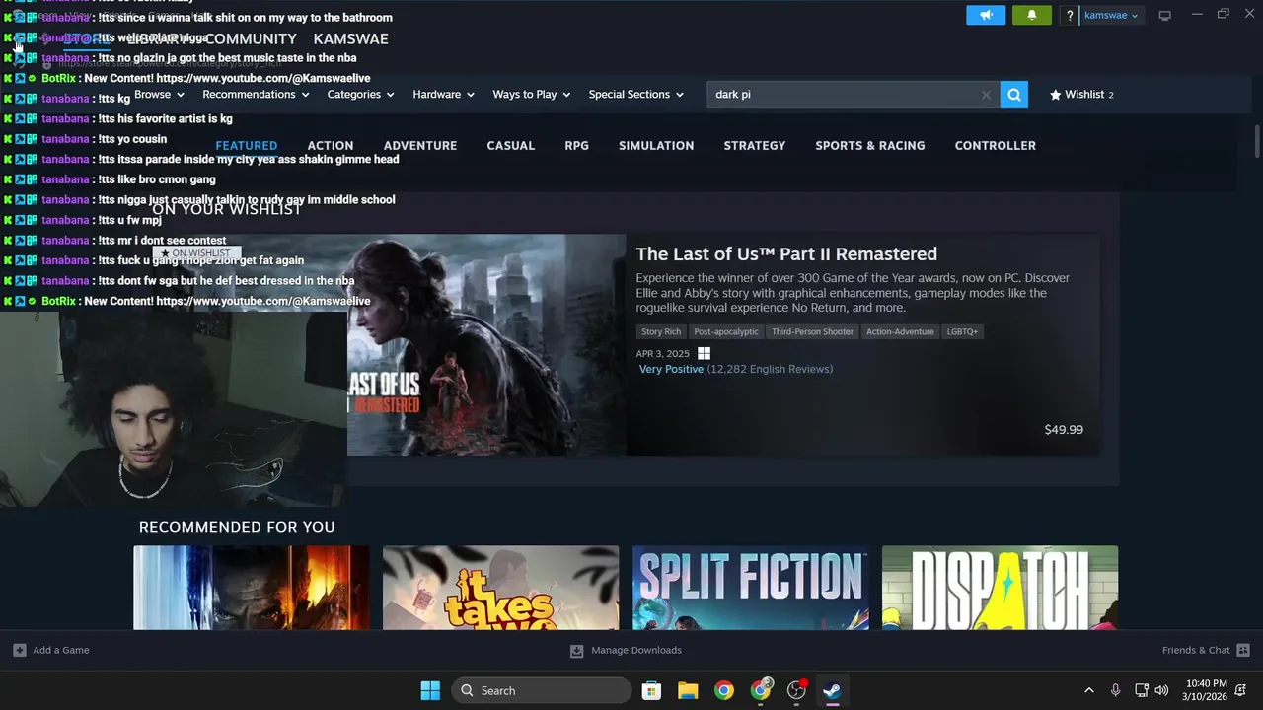Open the Recommendations dropdown

tap(256, 94)
